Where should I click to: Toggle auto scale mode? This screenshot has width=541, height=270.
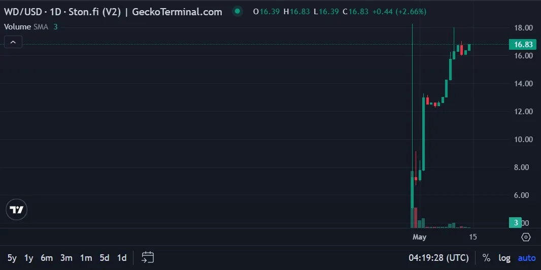tap(526, 257)
